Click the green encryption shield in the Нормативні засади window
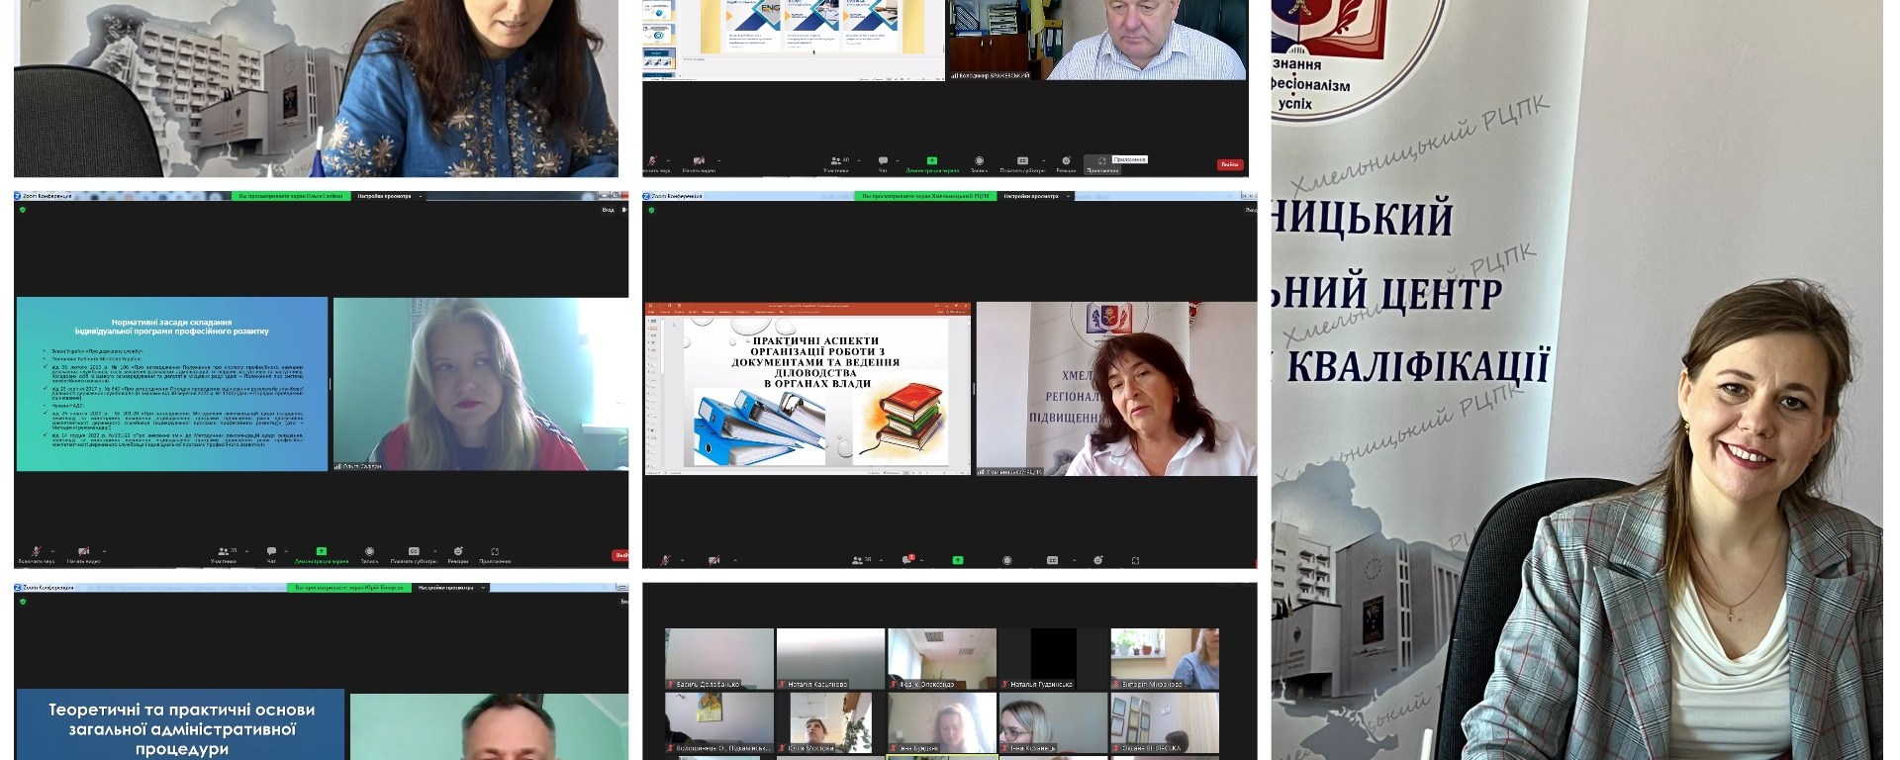Image resolution: width=1900 pixels, height=760 pixels. (23, 210)
